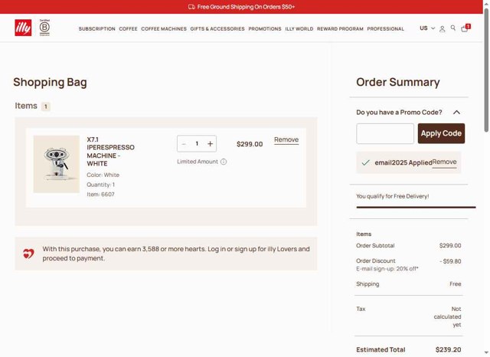
Task: Open the Coffee menu
Action: coord(128,29)
